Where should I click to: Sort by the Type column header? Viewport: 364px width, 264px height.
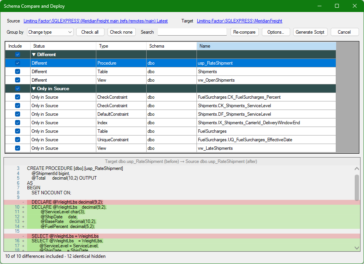click(121, 46)
